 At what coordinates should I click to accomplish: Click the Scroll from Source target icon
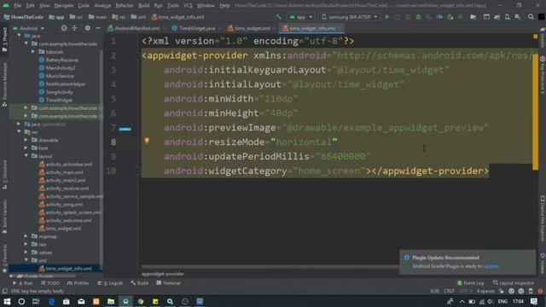[64, 28]
